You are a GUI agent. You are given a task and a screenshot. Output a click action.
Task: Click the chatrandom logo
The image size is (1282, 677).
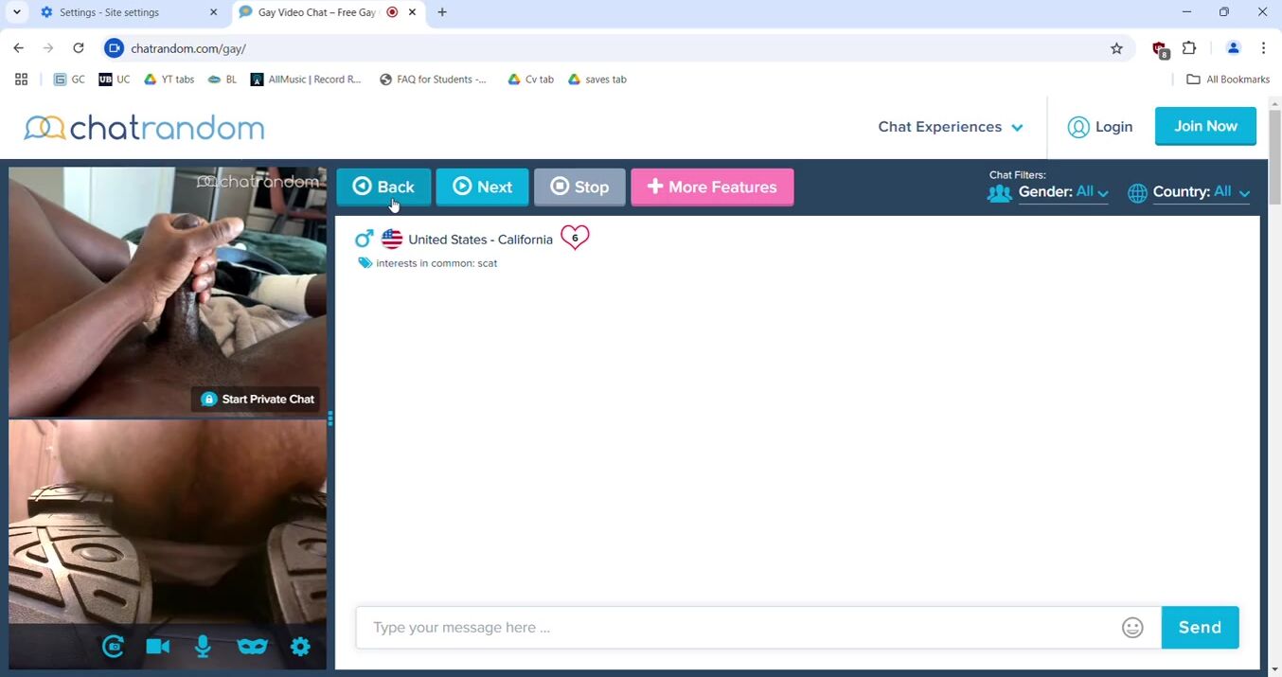pos(144,127)
